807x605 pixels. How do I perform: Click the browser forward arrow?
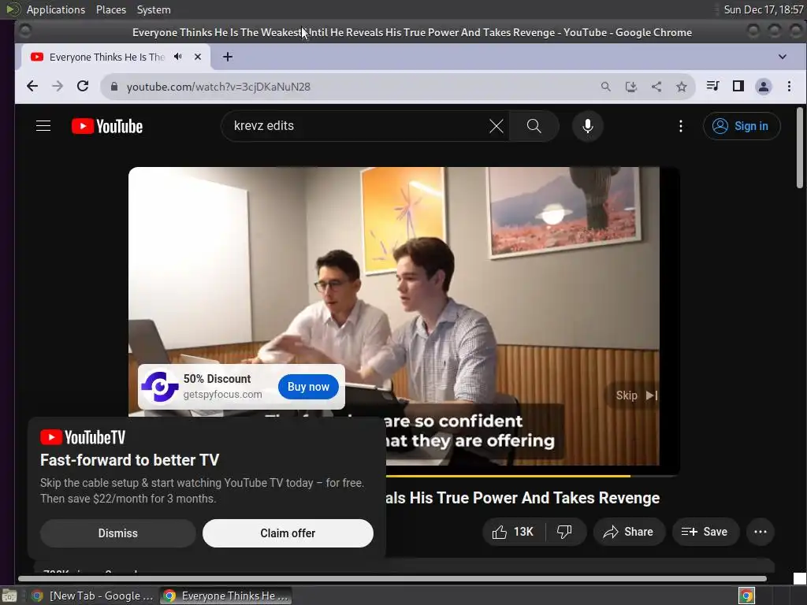[x=57, y=87]
